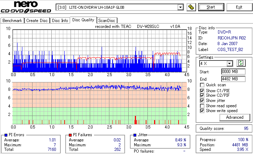
Task: Toggle Show C2/PIF checkbox
Action: pyautogui.click(x=202, y=95)
